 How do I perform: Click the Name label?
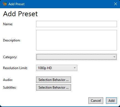click(8, 24)
